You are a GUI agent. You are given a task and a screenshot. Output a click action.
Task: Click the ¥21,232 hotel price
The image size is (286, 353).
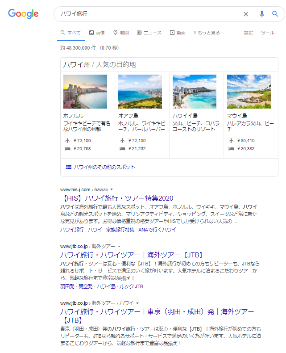click(x=137, y=149)
